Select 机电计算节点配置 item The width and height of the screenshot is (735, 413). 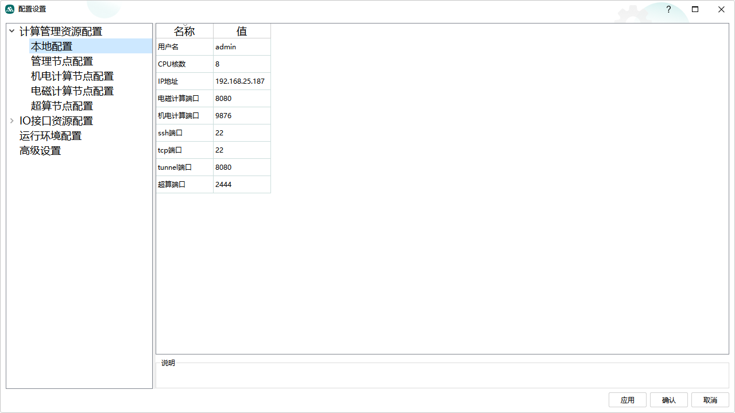click(x=72, y=76)
